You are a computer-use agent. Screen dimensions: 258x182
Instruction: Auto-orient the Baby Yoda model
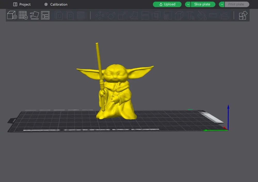34,15
